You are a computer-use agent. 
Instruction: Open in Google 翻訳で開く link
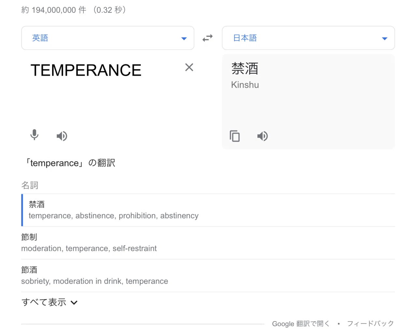pos(301,324)
